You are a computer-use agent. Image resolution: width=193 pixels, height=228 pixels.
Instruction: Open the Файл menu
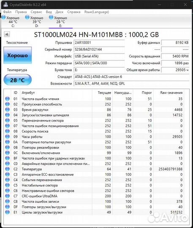point(7,12)
